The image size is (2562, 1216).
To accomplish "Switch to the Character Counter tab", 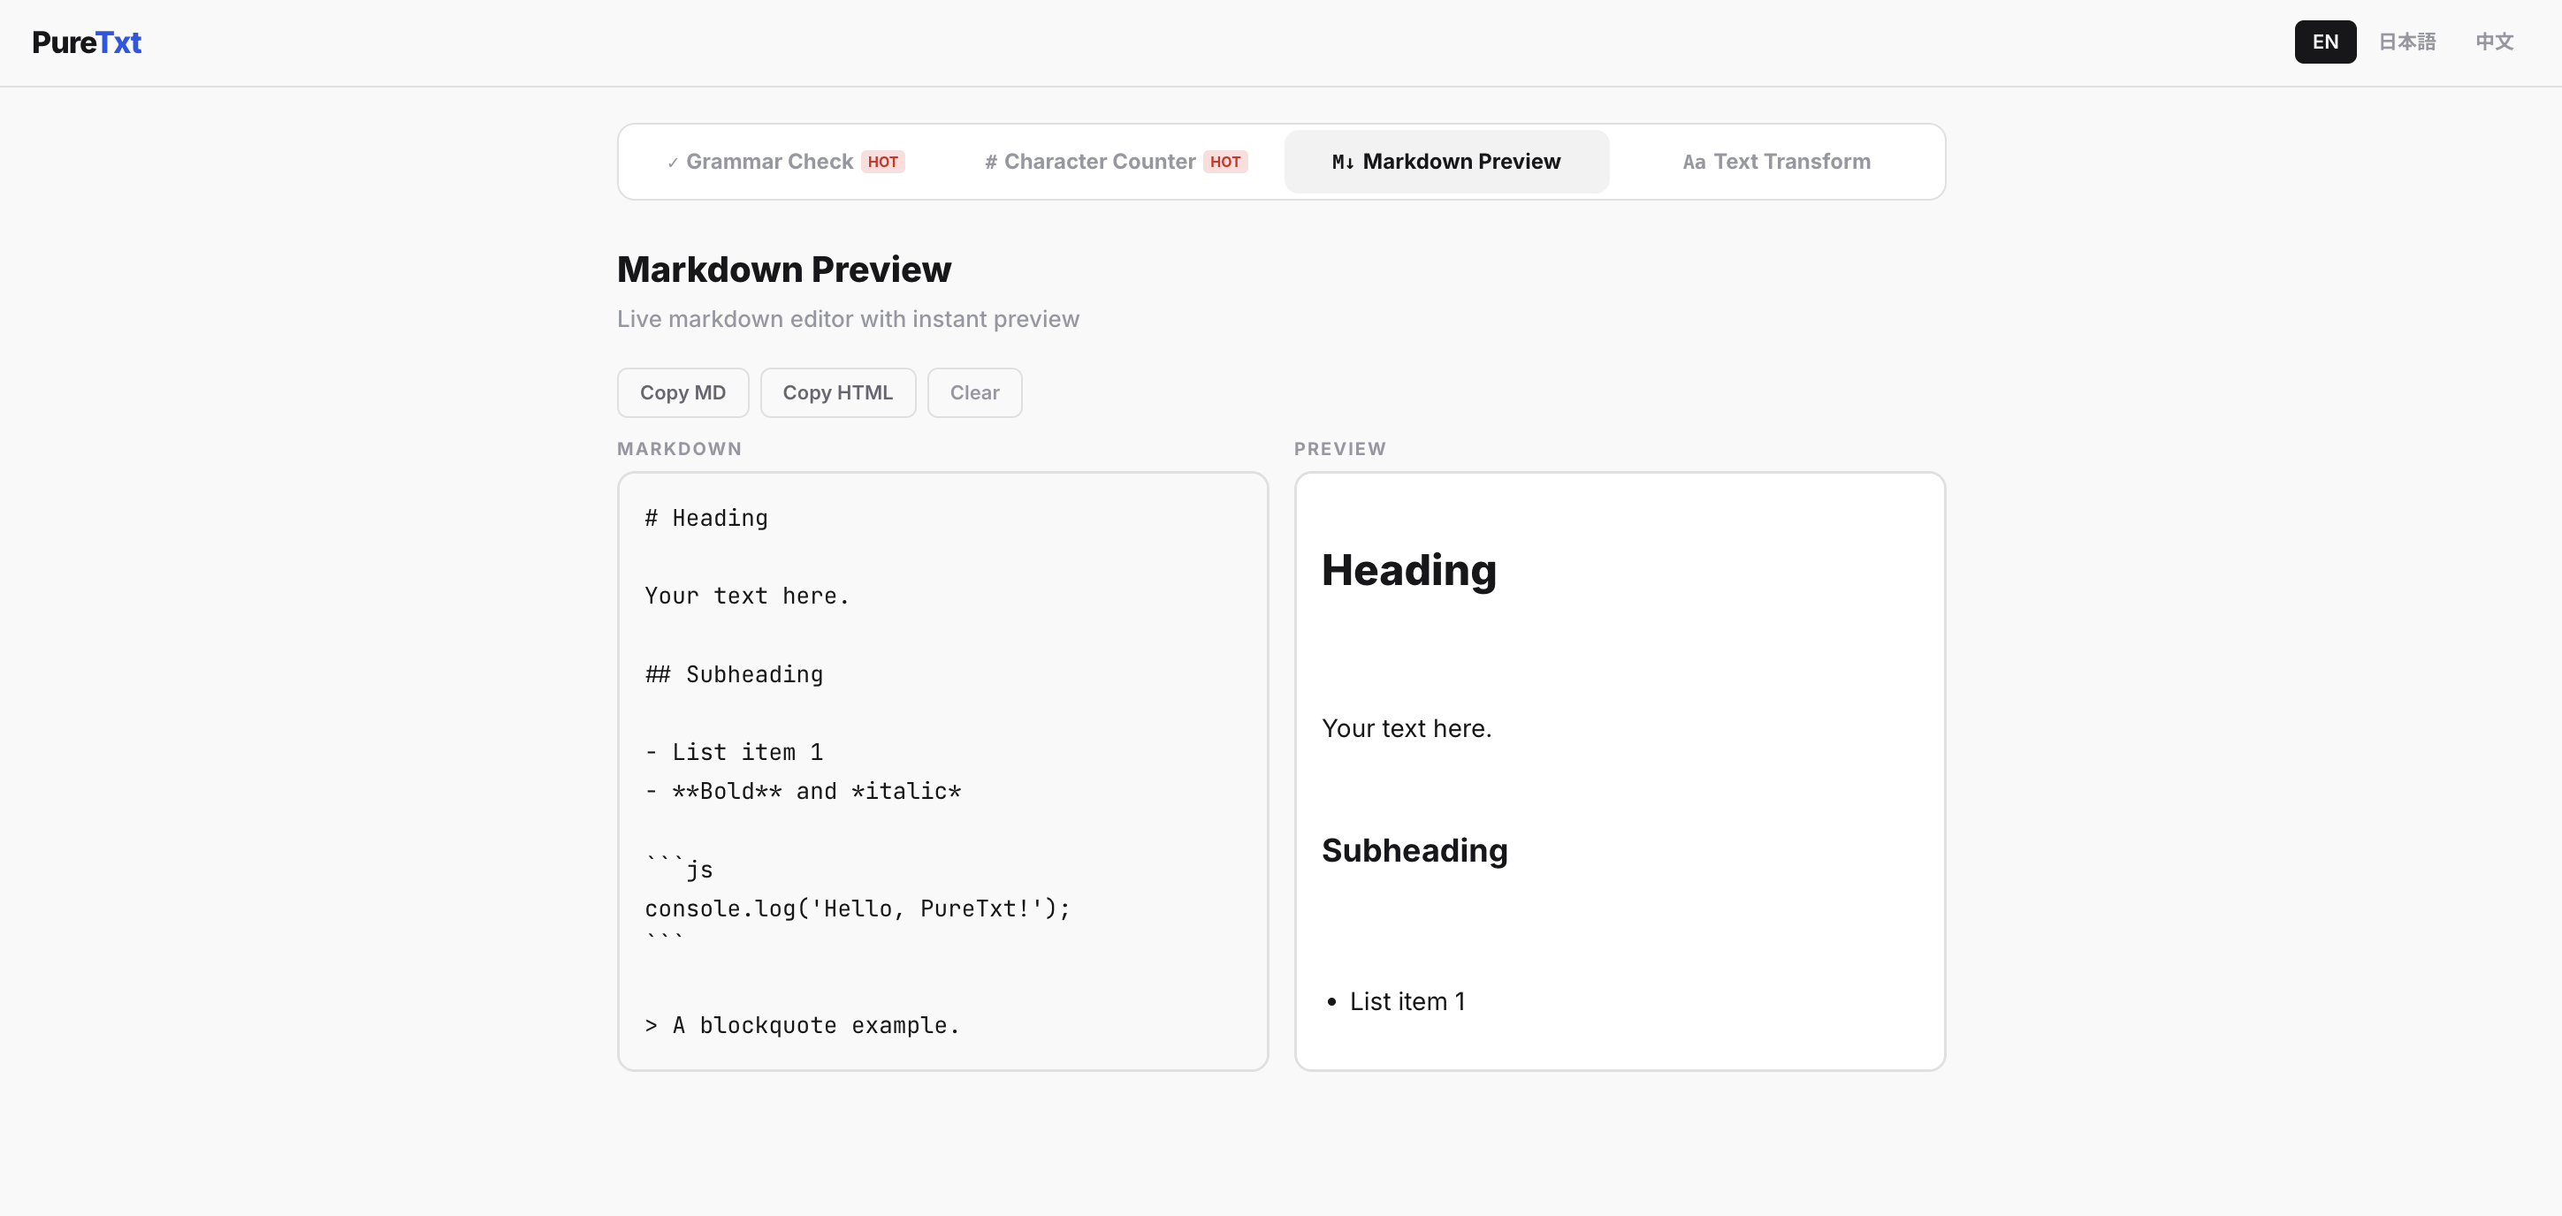I will 1115,161.
